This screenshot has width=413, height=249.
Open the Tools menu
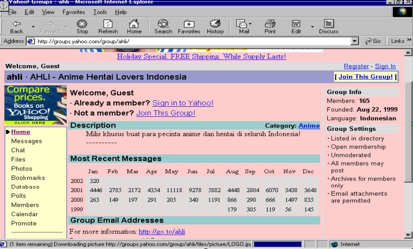click(x=100, y=12)
